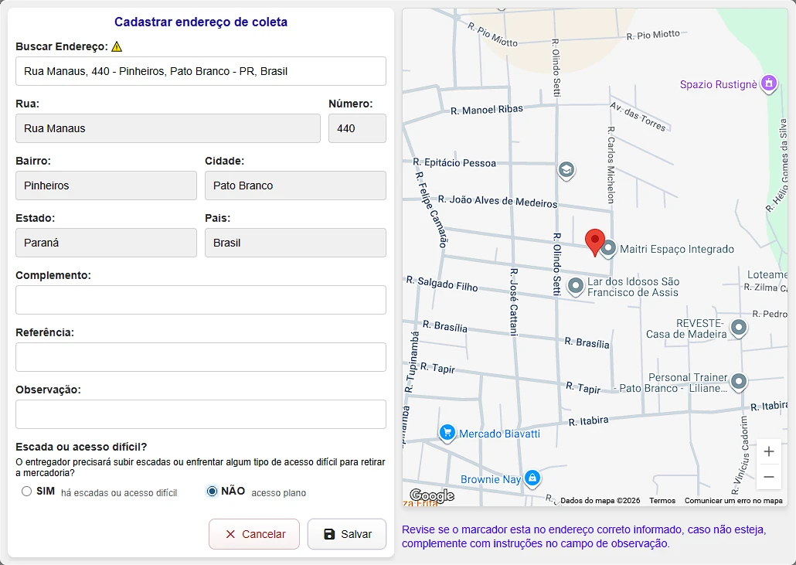Click Maitri Espaço Integrado label
Image resolution: width=796 pixels, height=565 pixels.
[677, 249]
